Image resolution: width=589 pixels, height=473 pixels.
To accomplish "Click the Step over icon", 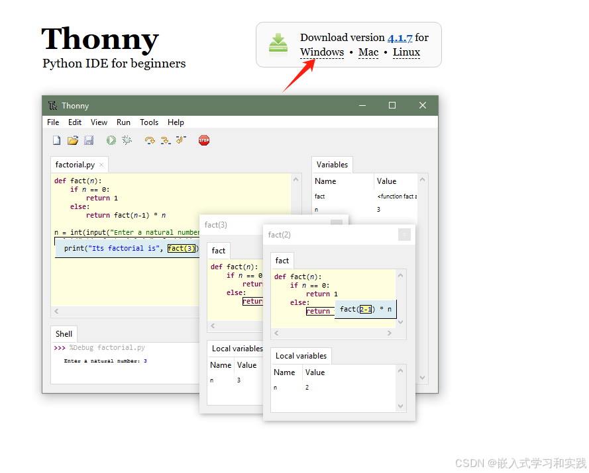I will 150,140.
